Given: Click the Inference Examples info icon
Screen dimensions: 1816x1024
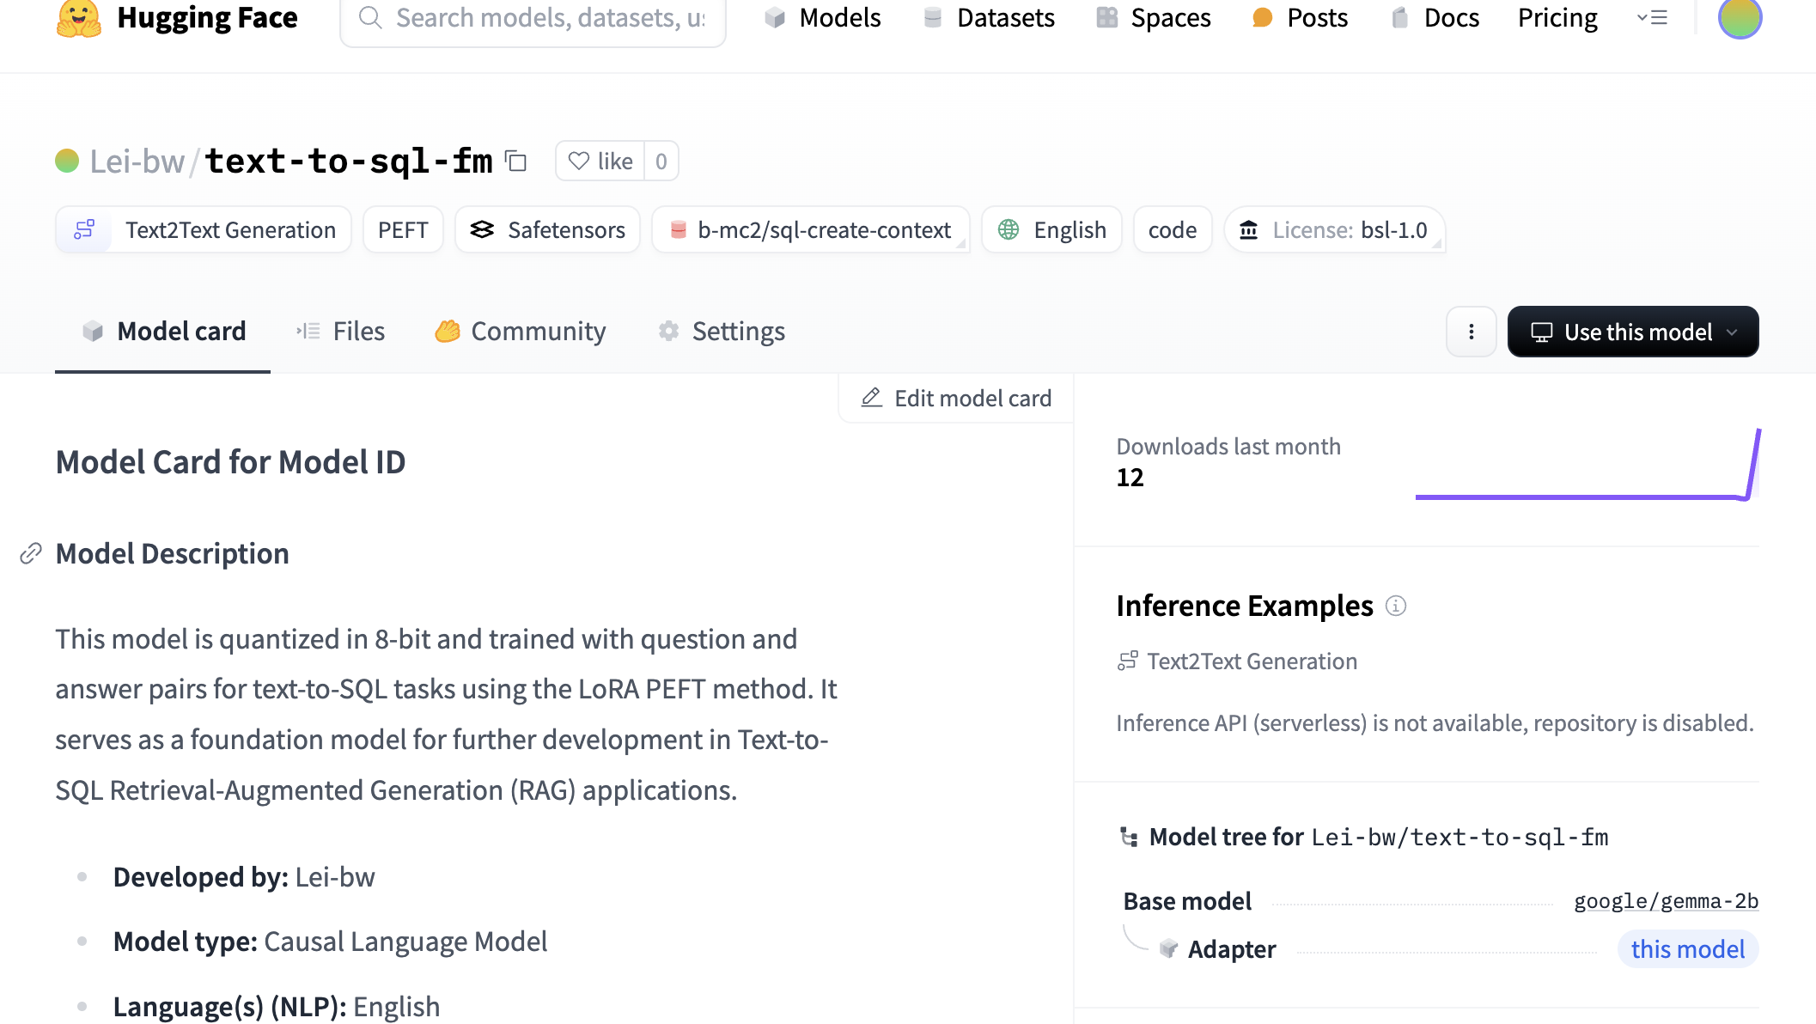Looking at the screenshot, I should 1396,606.
